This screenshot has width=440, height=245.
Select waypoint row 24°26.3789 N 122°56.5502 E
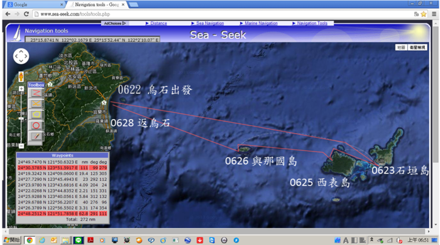[62, 208]
